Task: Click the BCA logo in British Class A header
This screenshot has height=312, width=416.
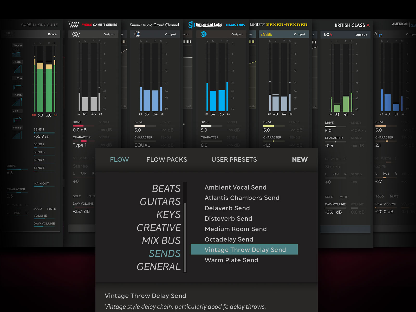Action: [328, 35]
